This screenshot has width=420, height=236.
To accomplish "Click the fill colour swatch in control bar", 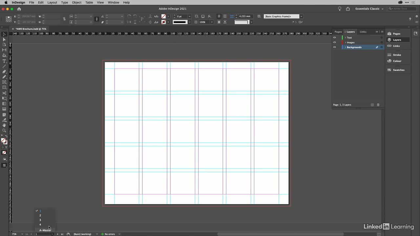I will click(163, 16).
